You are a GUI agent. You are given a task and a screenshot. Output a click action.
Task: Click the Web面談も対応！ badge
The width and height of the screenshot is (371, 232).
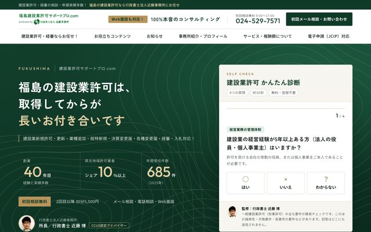[x=128, y=19]
